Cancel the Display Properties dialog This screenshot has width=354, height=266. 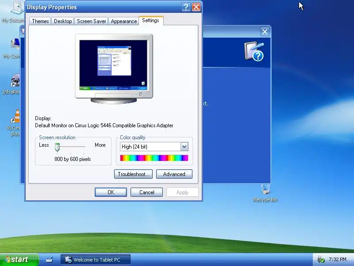[146, 192]
